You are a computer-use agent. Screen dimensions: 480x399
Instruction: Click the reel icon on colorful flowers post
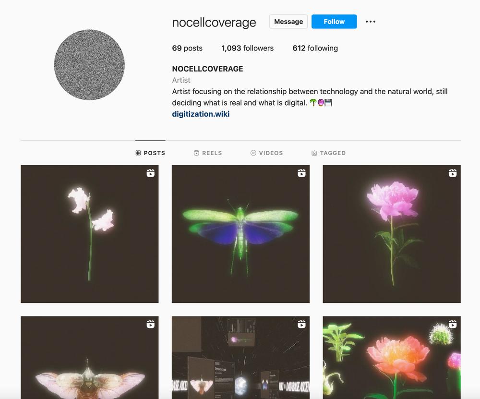coord(453,324)
